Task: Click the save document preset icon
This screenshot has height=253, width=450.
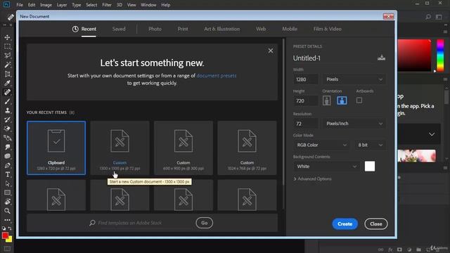Action: point(381,58)
